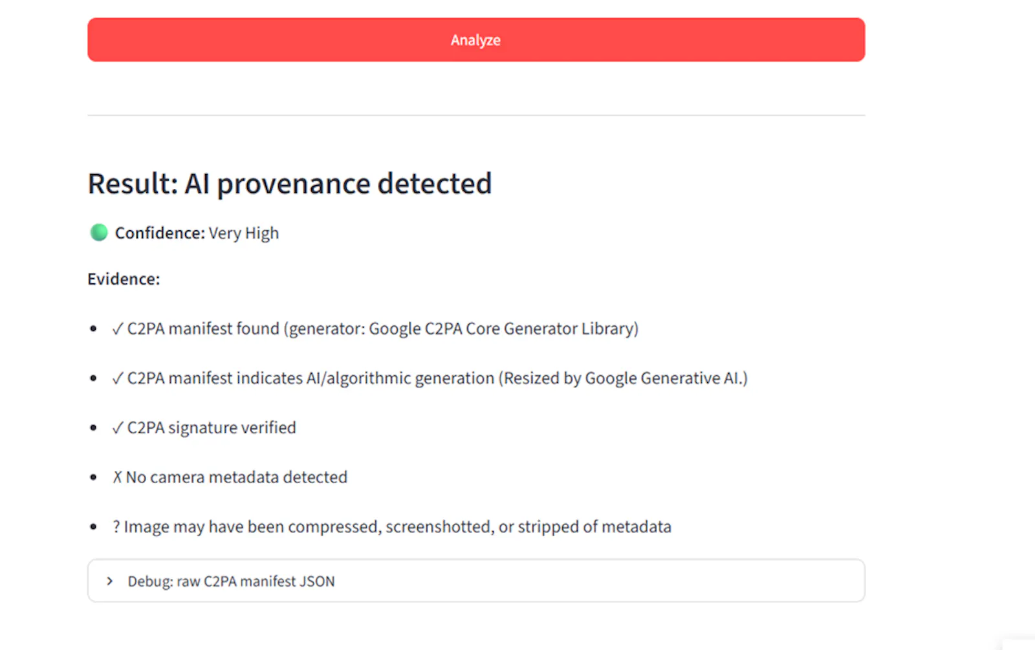
Task: Click the 'Confidence:' bold label
Action: tap(160, 233)
